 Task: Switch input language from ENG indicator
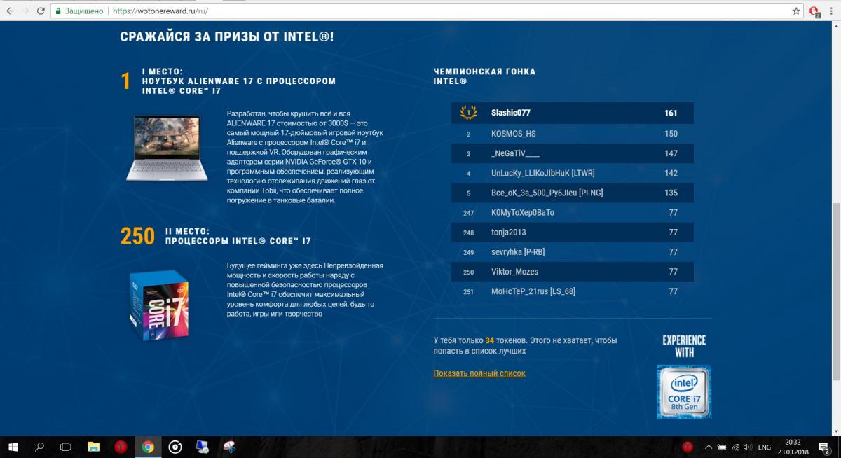[x=765, y=447]
